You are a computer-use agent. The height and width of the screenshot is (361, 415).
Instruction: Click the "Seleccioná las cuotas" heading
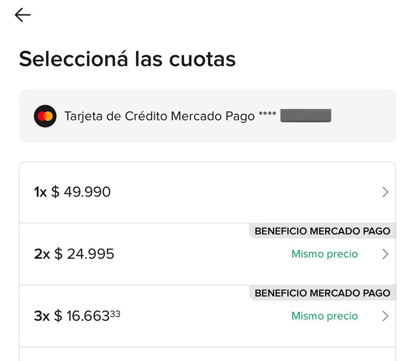coord(127,59)
